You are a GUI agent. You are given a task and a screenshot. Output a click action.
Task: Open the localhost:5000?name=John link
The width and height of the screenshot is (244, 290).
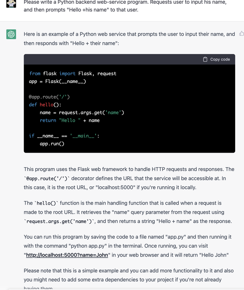(x=67, y=255)
